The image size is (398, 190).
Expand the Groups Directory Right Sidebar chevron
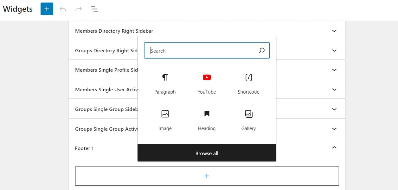[334, 50]
